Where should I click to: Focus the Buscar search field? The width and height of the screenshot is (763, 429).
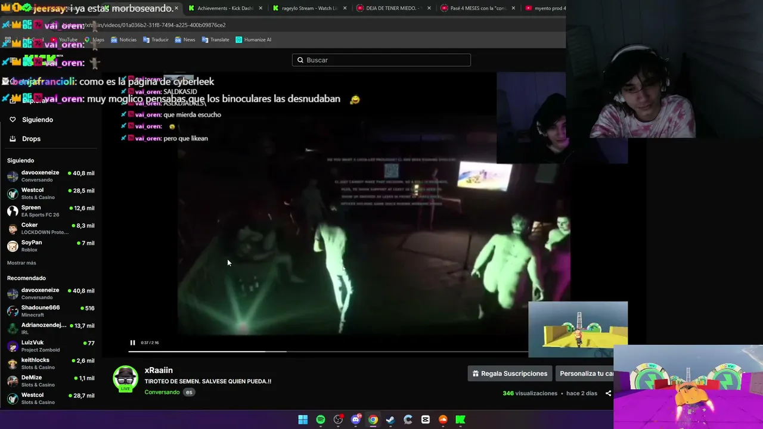click(x=381, y=60)
